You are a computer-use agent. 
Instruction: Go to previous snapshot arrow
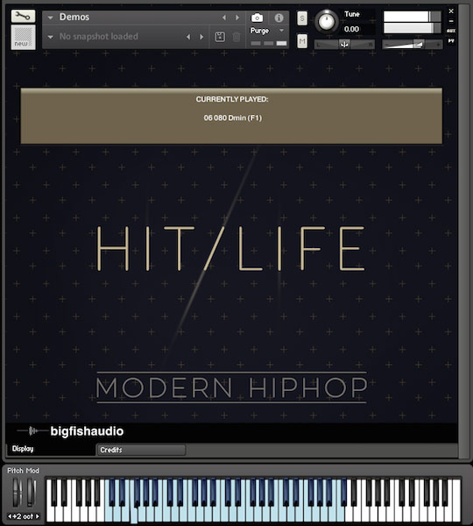click(188, 37)
